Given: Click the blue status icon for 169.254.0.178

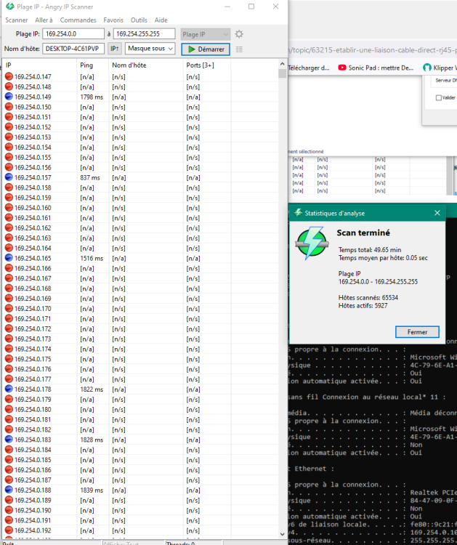Looking at the screenshot, I should point(9,389).
